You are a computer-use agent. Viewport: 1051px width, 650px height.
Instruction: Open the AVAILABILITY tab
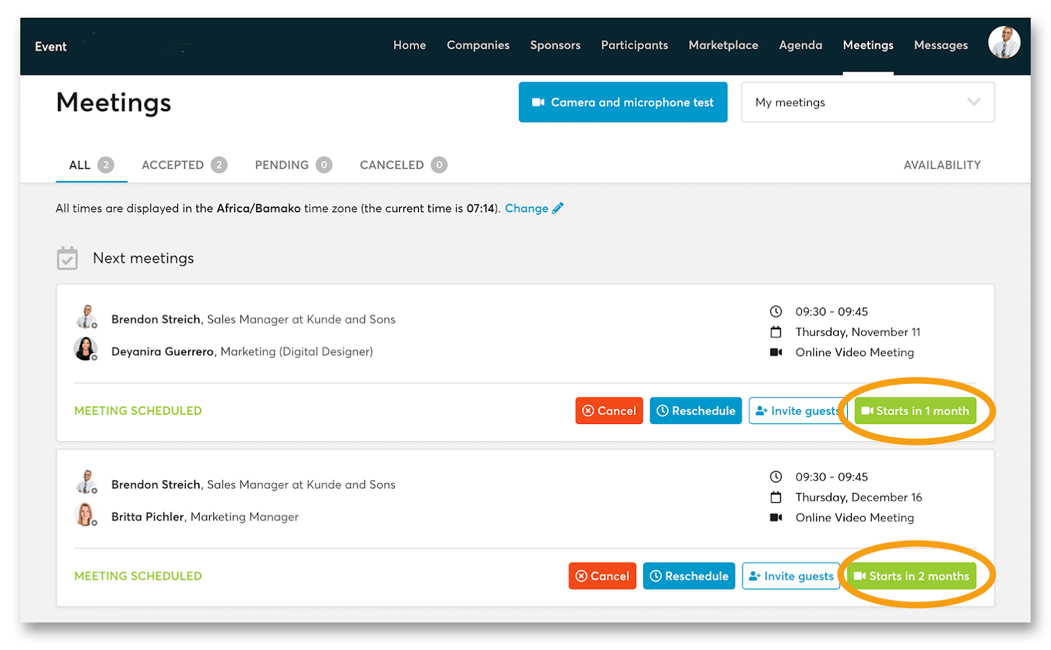point(942,165)
